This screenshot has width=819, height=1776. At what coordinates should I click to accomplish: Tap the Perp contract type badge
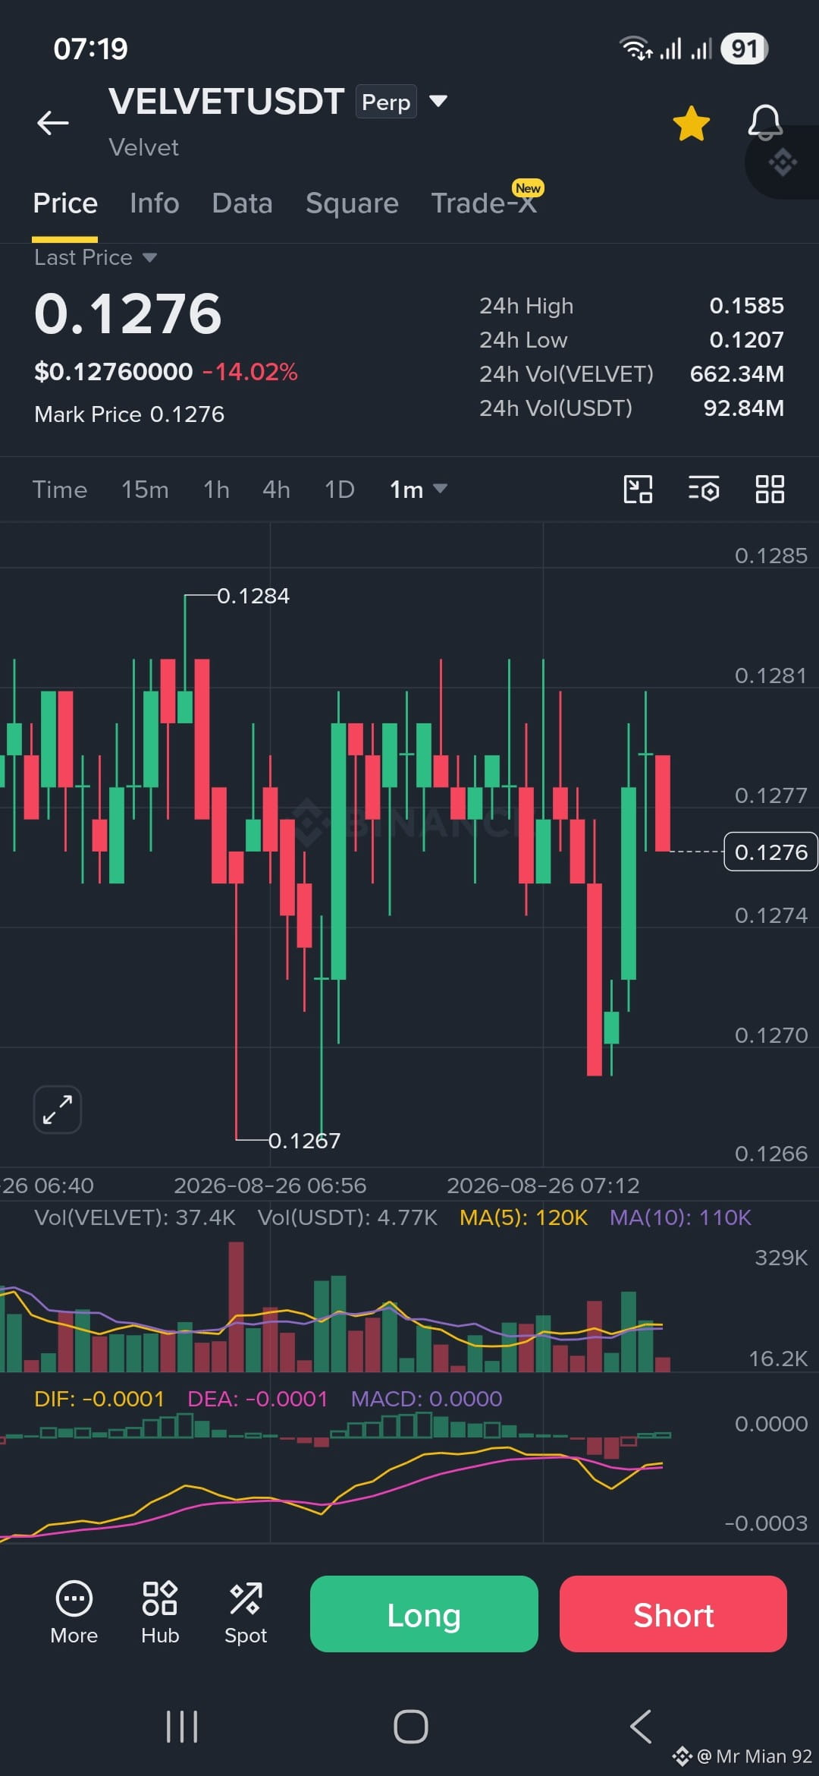[x=386, y=102]
